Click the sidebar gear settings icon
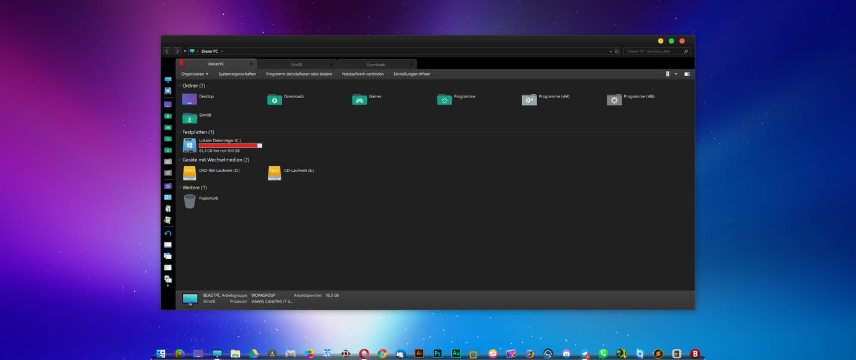 click(168, 279)
